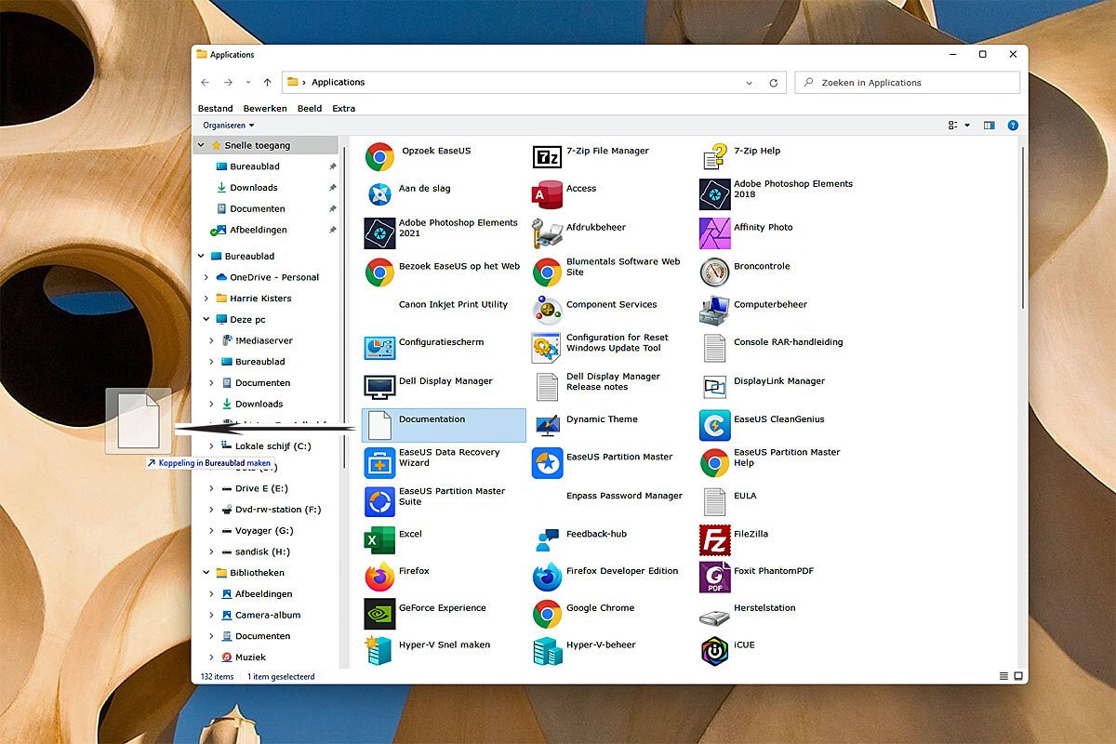Select the Enpass Password Manager entry
The image size is (1116, 744).
(x=624, y=497)
